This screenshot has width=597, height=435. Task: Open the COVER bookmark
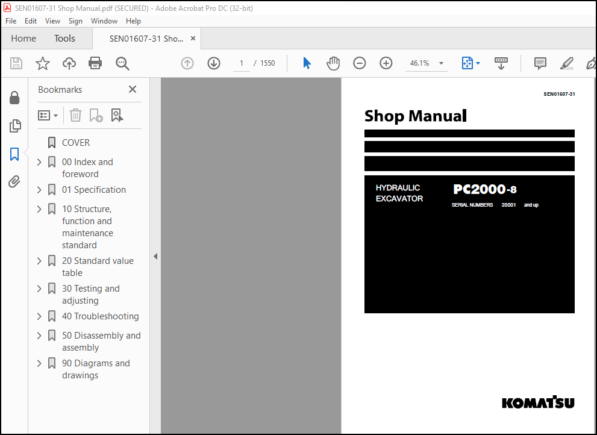tap(76, 143)
